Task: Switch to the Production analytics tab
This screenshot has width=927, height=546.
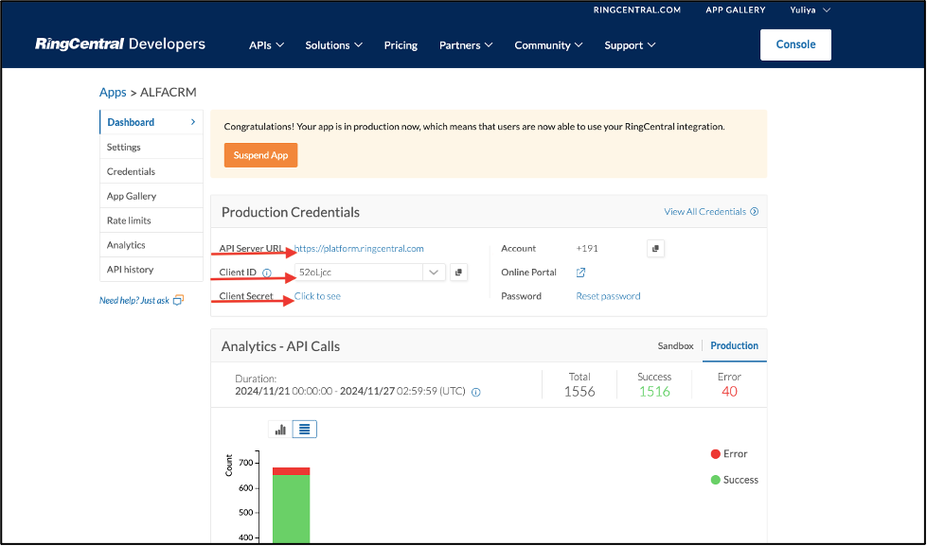Action: tap(734, 345)
